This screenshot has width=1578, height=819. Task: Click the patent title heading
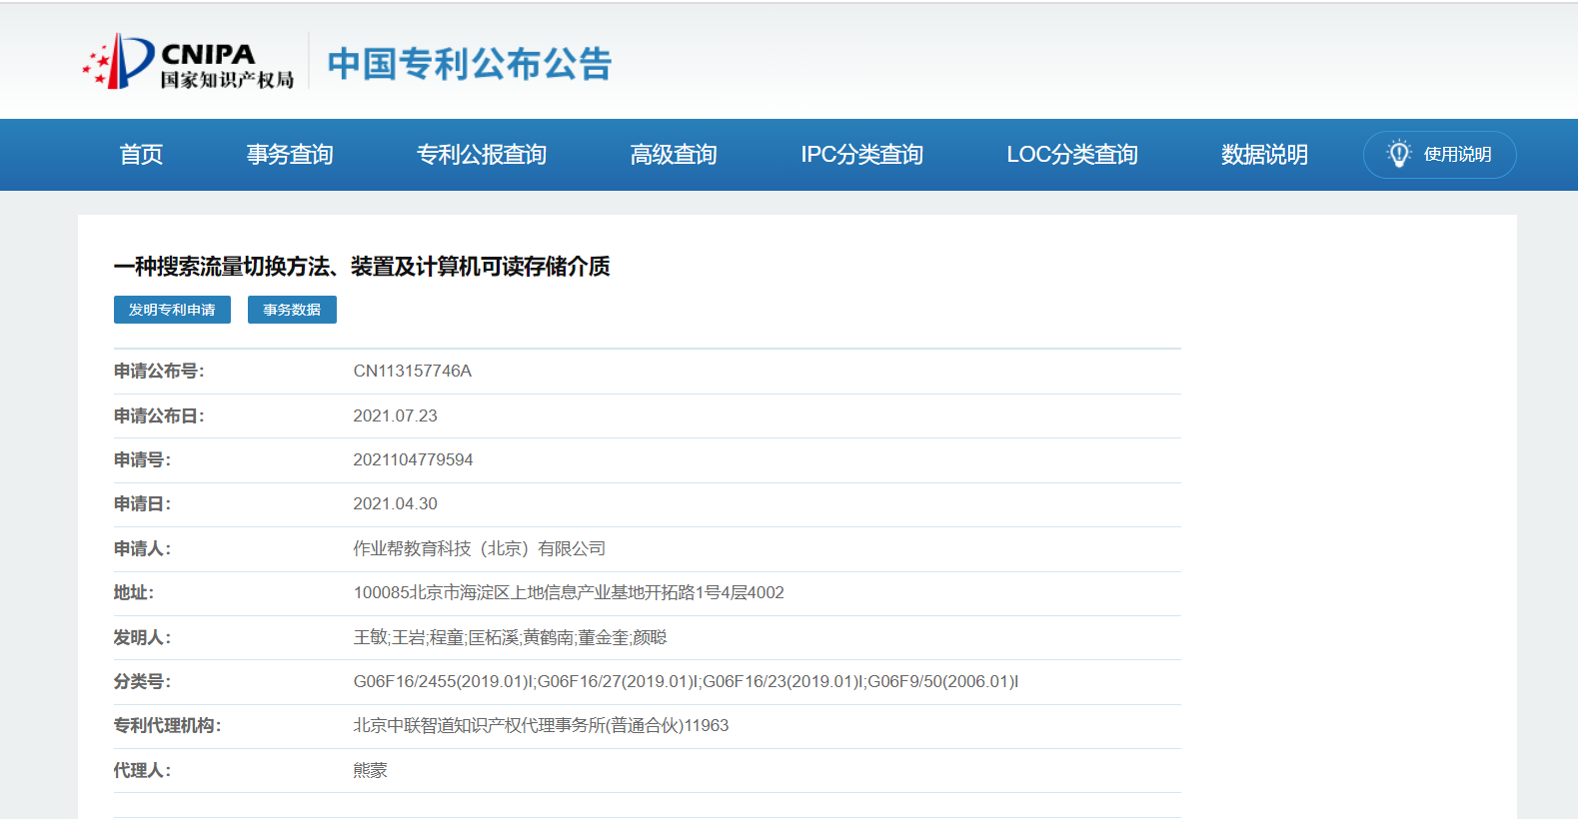click(361, 267)
